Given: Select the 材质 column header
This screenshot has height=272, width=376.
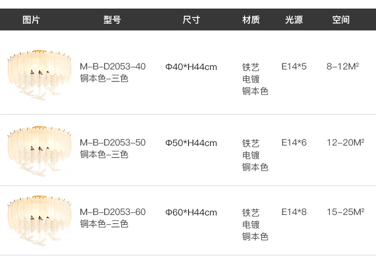Looking at the screenshot, I should 251,19.
